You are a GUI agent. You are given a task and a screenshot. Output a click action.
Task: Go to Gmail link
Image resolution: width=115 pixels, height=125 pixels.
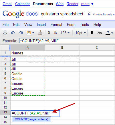pos(7,4)
